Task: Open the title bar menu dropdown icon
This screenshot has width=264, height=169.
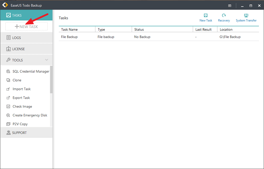Action: click(x=230, y=6)
